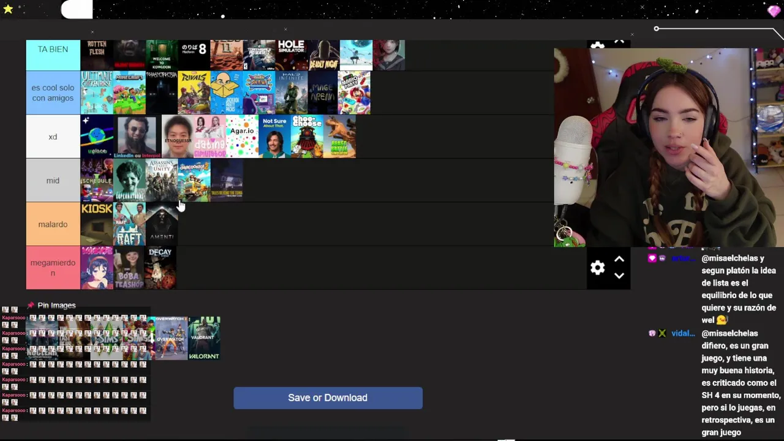Click the Amenti game cover

coord(162,224)
